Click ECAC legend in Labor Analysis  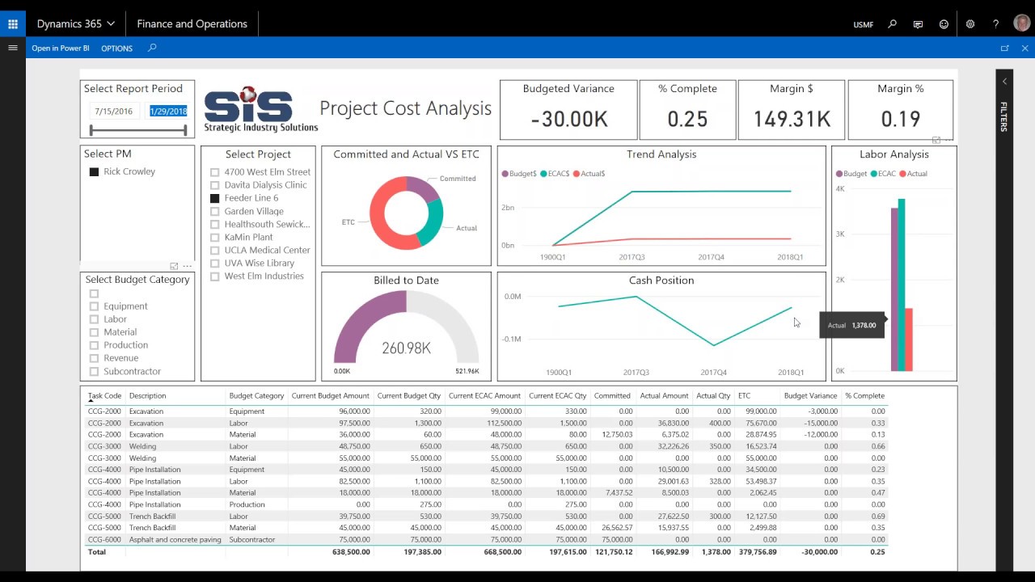pyautogui.click(x=883, y=174)
